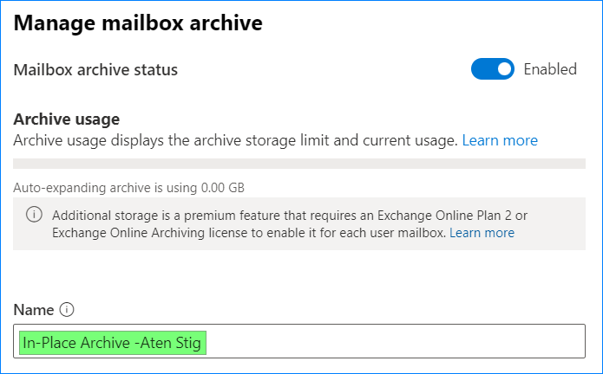
Task: Click the Auto-expanding archive usage text
Action: [x=128, y=188]
